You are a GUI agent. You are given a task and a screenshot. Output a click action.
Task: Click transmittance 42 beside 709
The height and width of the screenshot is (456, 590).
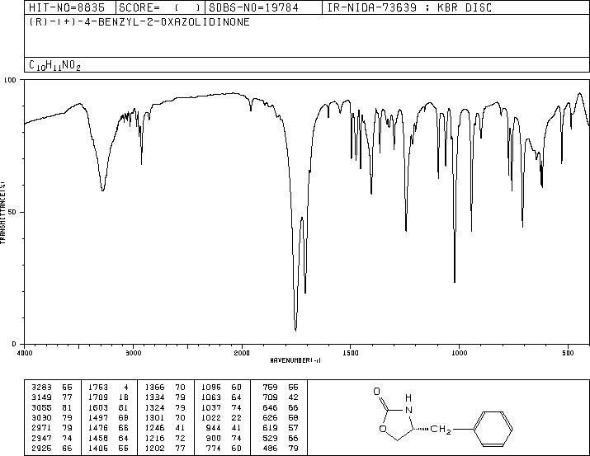pyautogui.click(x=293, y=397)
